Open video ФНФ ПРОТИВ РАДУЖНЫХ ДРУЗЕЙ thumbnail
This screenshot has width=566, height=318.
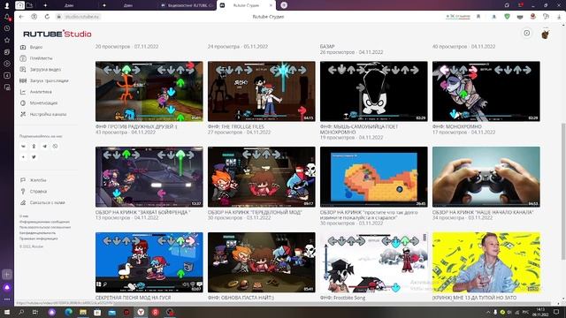point(149,91)
